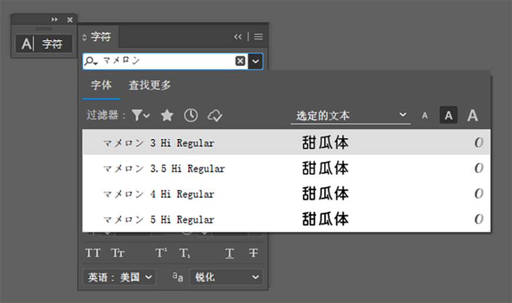Choose マメロン 4 Hi Regular font

(287, 194)
